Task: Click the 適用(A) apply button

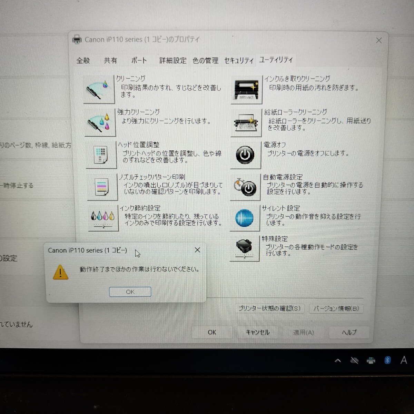Action: click(303, 333)
